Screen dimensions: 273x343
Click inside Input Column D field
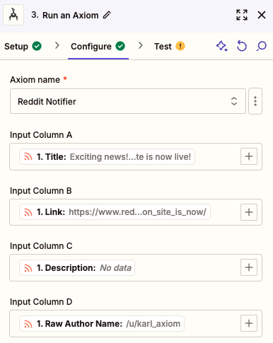(136, 323)
